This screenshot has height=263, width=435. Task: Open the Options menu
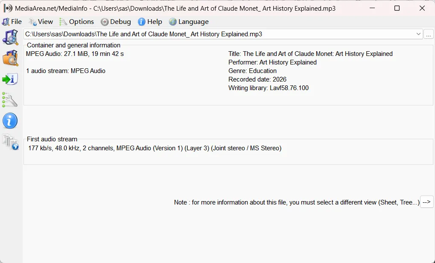[x=80, y=21]
